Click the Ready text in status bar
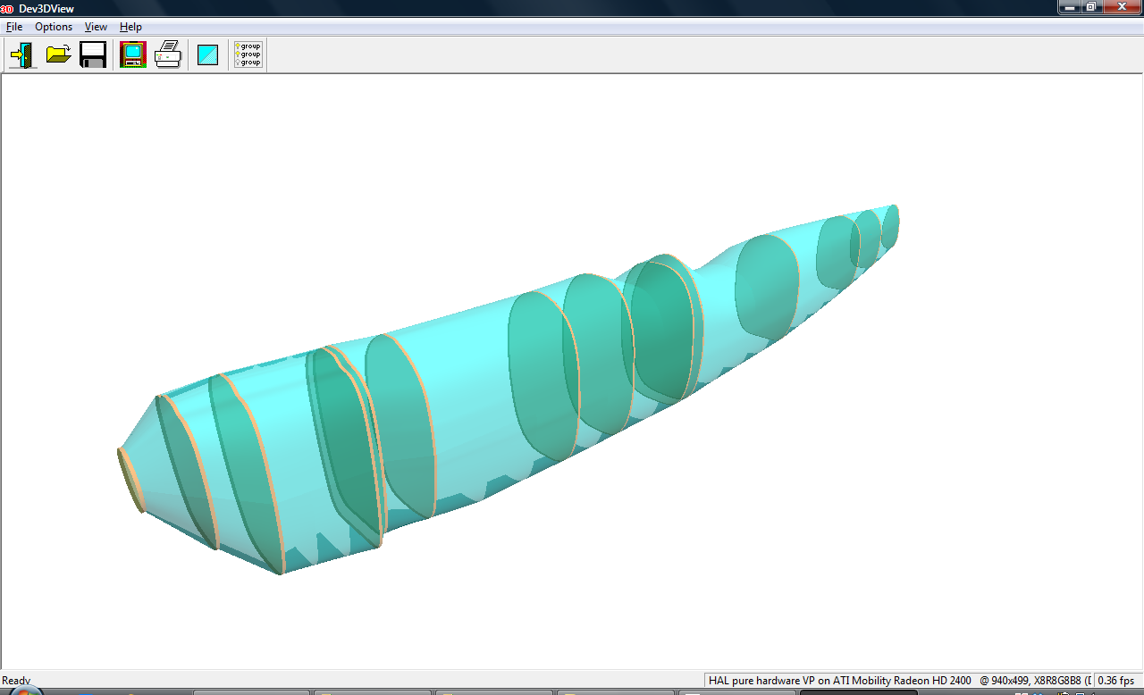Viewport: 1144px width, 695px height. pyautogui.click(x=16, y=681)
